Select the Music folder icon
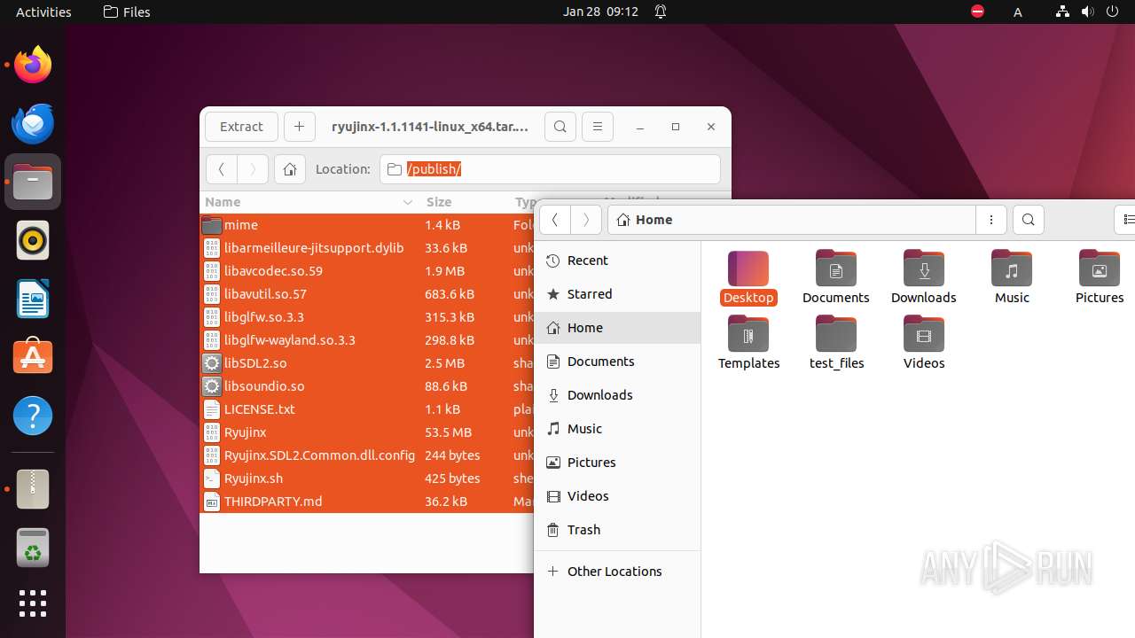This screenshot has height=638, width=1135. click(x=1012, y=277)
